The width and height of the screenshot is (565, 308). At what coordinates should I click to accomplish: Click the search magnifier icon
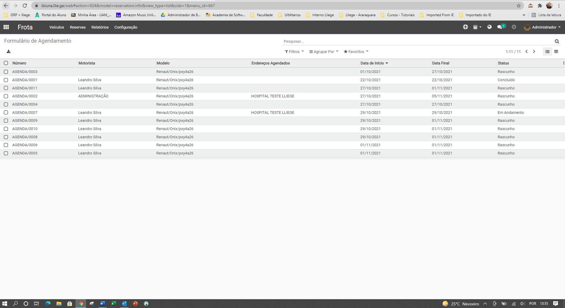[x=557, y=41]
